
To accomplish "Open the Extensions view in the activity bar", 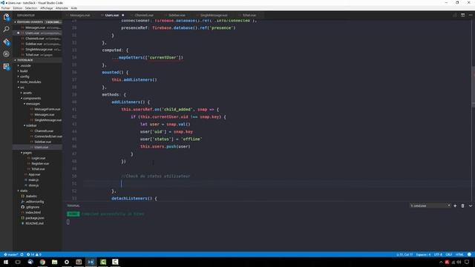I will tap(6, 67).
